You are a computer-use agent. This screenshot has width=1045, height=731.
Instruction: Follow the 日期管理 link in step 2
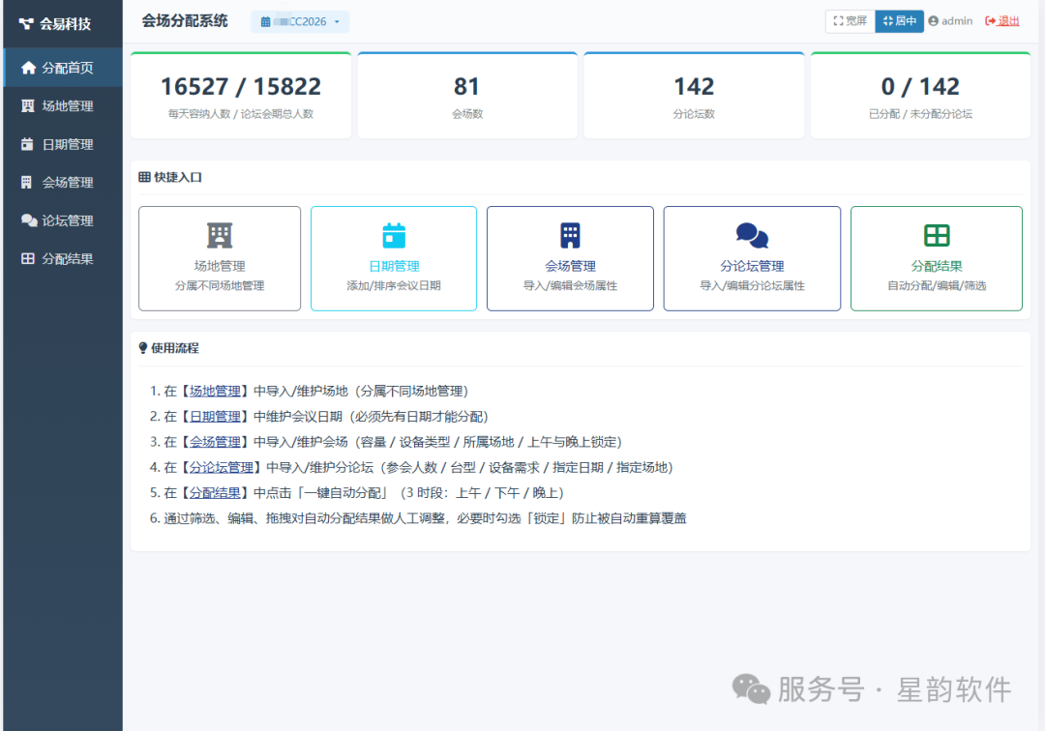[x=215, y=416]
